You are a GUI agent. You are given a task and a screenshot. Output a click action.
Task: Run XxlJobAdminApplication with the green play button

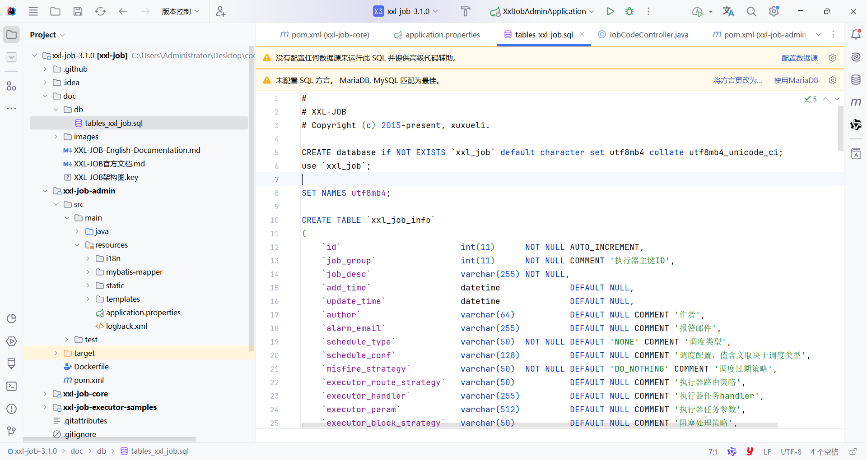coord(610,11)
